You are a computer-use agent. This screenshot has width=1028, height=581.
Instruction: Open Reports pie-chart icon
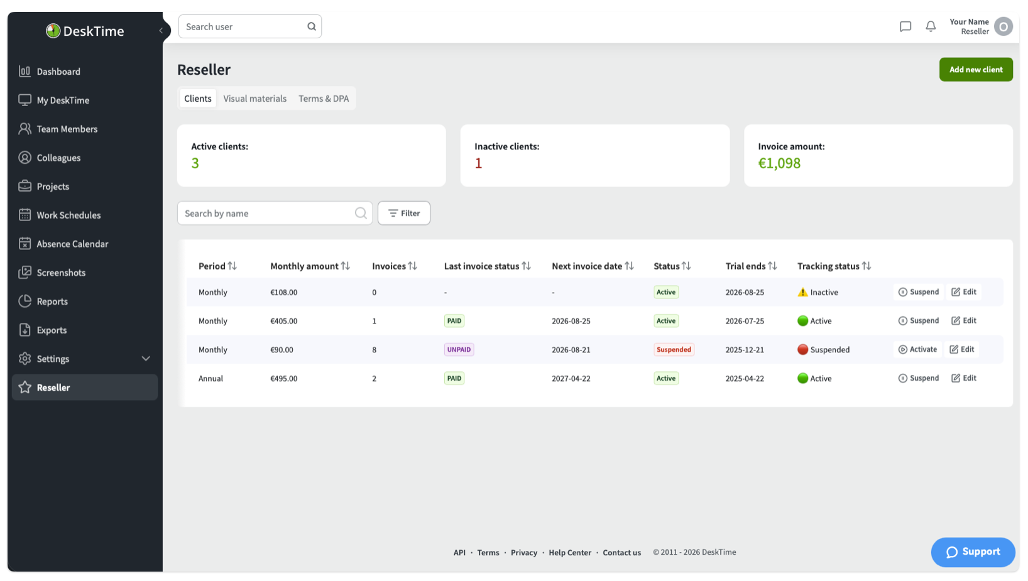(x=25, y=301)
